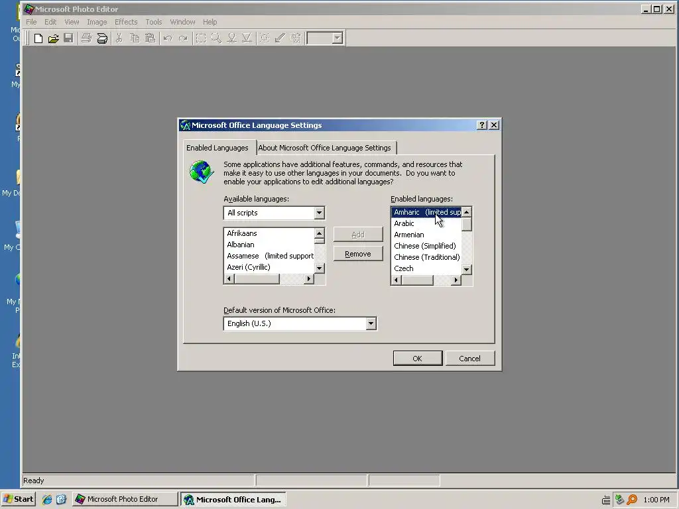The height and width of the screenshot is (509, 679).
Task: Click the Outlook Express quick launch icon
Action: tap(61, 500)
